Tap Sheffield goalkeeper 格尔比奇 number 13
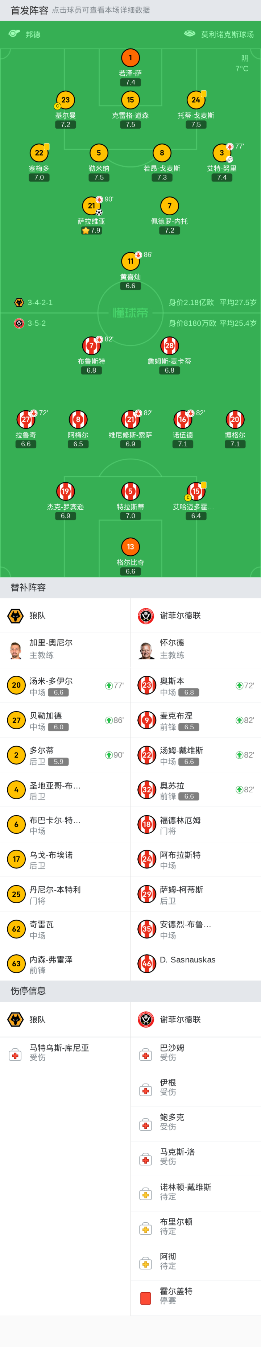This screenshot has height=1347, width=261. (130, 546)
